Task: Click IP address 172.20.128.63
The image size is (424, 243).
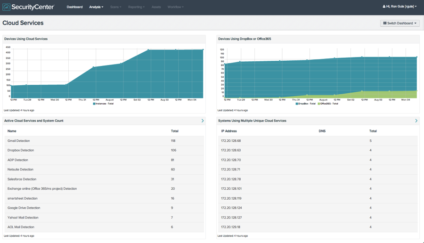Action: pyautogui.click(x=231, y=150)
